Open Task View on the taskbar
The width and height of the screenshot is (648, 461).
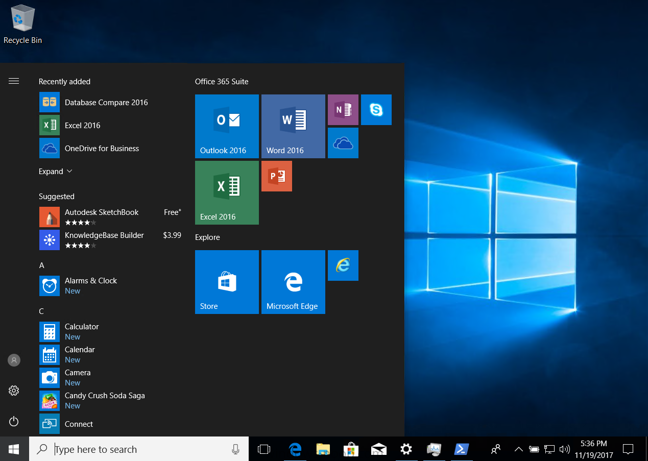pos(264,449)
